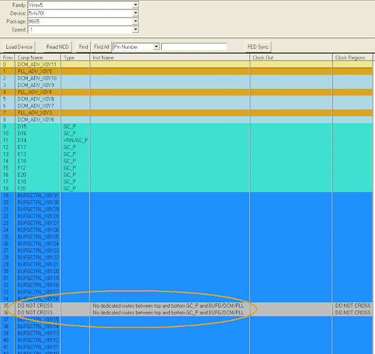The image size is (375, 354).
Task: Select the PLL_ADV_X0Y3 row
Action: (186, 113)
